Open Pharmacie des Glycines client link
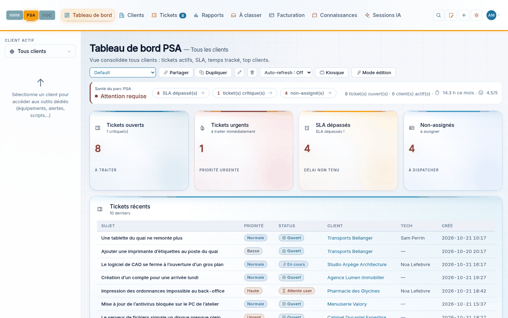Viewport: 508px width, 318px height. point(353,291)
